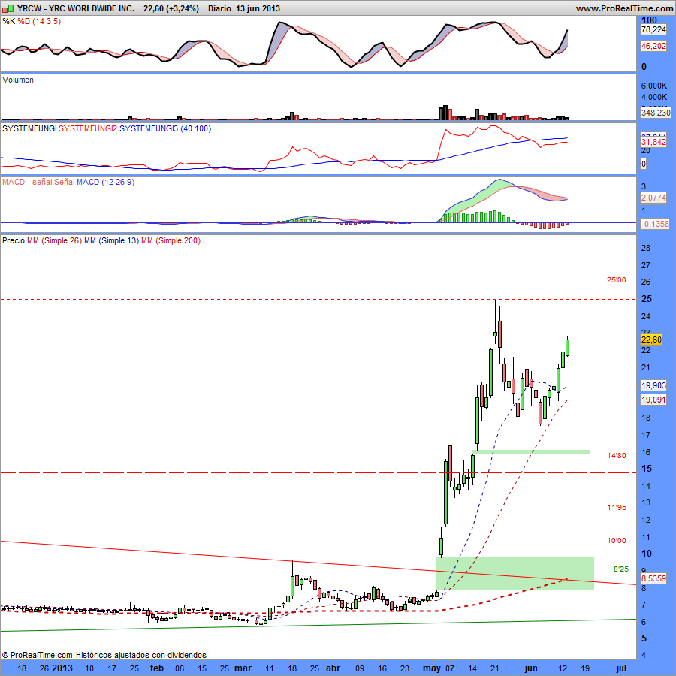Click the red 10'00 level label
This screenshot has height=676, width=676.
click(616, 541)
